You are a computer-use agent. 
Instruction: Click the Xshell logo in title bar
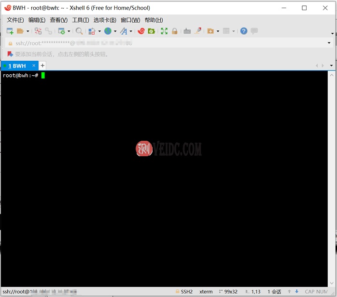pos(8,8)
